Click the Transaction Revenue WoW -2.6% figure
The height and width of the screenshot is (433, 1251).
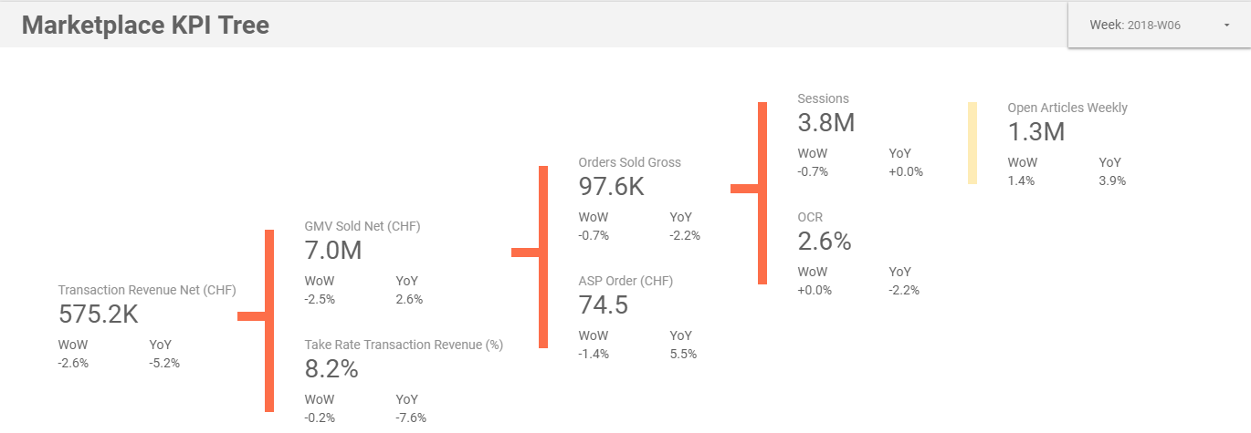[73, 363]
